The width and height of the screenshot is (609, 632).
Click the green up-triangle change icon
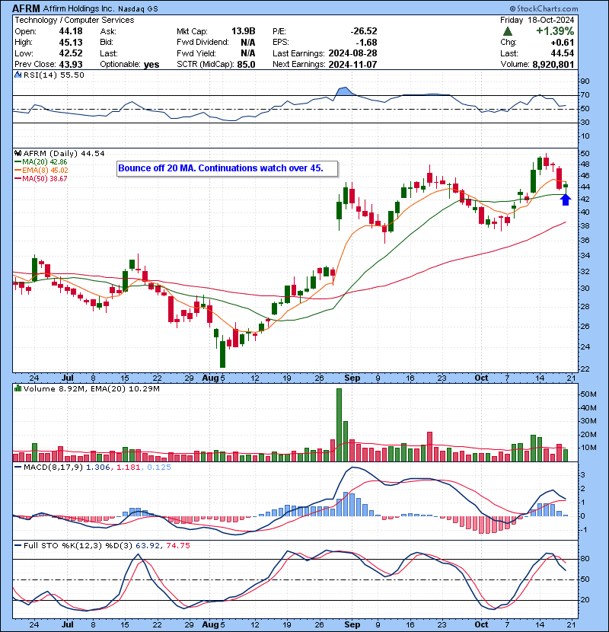click(x=508, y=31)
